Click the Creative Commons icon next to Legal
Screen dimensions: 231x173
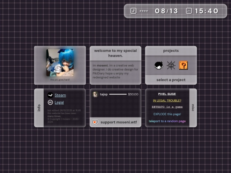(x=50, y=103)
